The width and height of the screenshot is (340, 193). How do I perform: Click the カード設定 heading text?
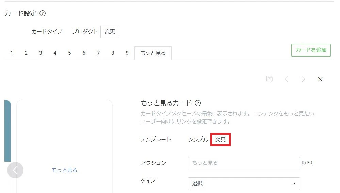click(20, 13)
